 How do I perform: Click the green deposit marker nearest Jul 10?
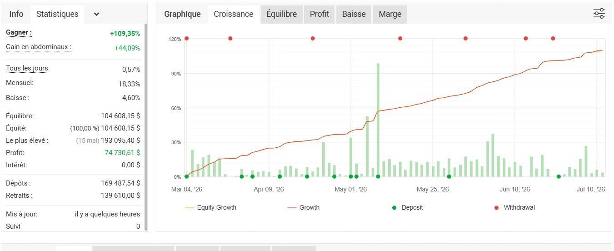tap(559, 177)
